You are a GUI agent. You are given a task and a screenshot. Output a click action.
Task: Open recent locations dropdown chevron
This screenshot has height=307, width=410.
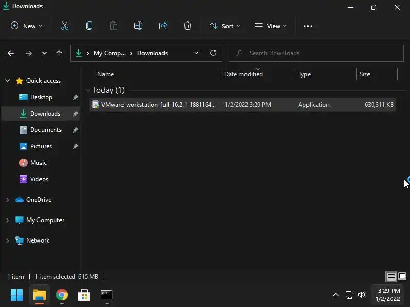[44, 53]
